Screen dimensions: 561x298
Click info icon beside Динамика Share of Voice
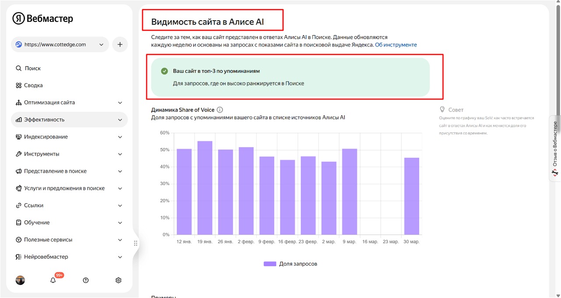[220, 110]
